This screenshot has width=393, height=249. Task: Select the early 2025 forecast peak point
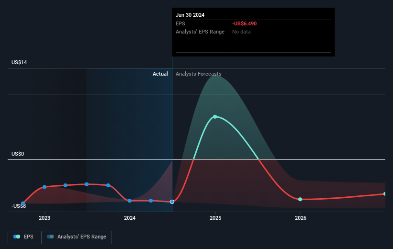[x=215, y=117]
